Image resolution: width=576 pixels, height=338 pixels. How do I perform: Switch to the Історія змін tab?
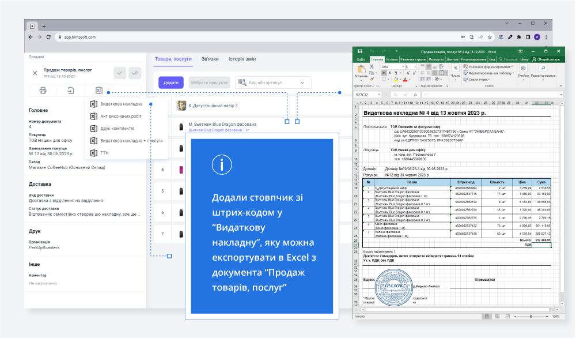[x=242, y=59]
